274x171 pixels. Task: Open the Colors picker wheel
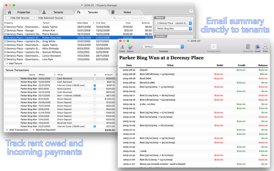pyautogui.click(x=130, y=47)
